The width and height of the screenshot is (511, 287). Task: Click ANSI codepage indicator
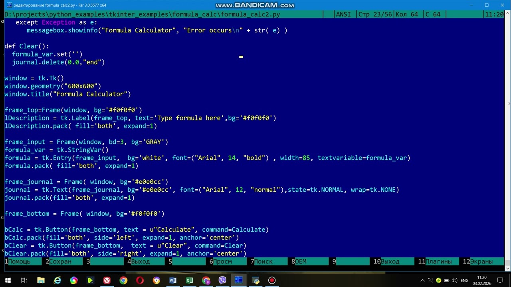click(343, 14)
